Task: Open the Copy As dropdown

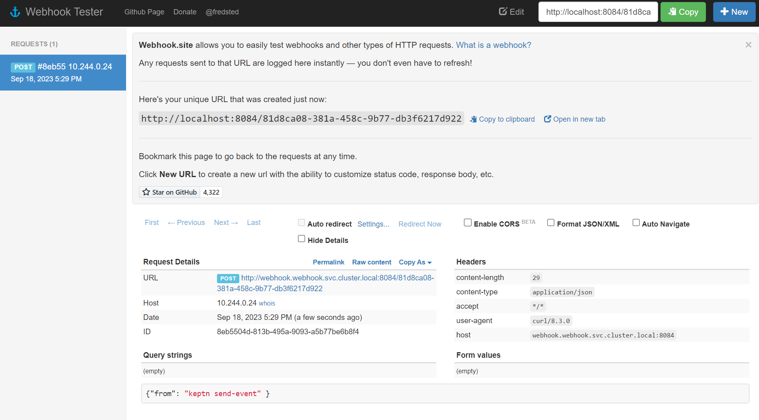Action: pyautogui.click(x=415, y=262)
